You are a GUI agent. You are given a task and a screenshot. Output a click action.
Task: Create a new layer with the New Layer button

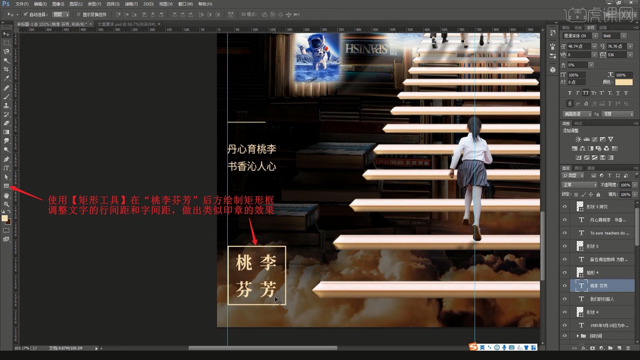[619, 347]
